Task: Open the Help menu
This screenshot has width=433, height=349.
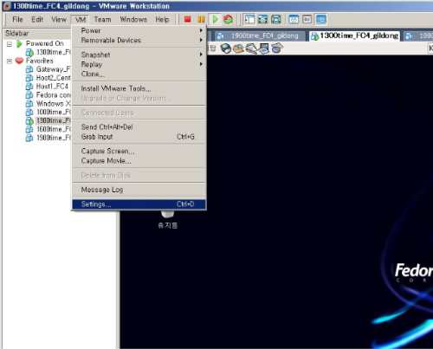Action: tap(162, 19)
